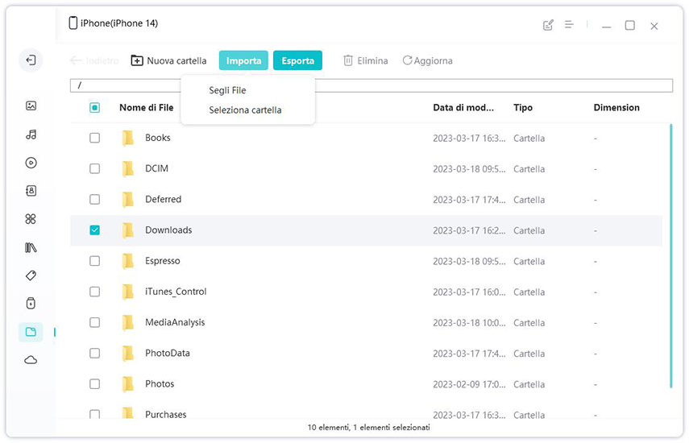Choose Segli File from Importa menu
The height and width of the screenshot is (443, 689).
click(x=227, y=91)
